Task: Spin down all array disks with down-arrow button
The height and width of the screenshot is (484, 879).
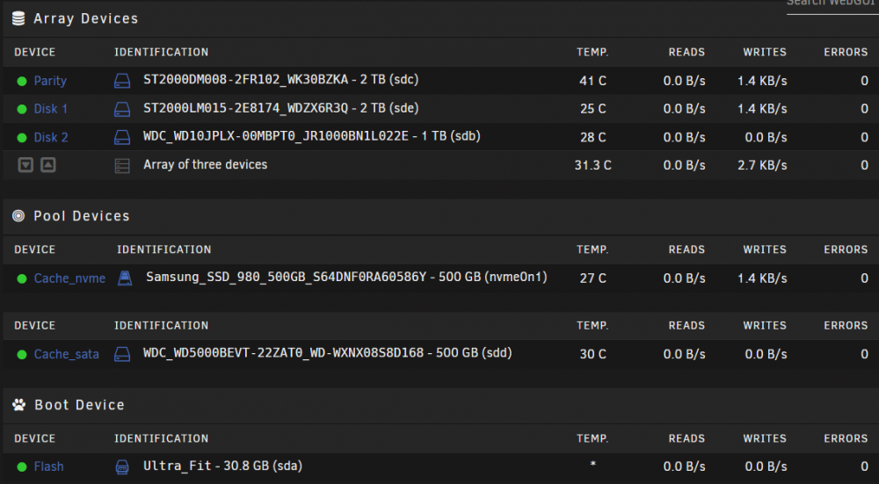Action: (25, 165)
